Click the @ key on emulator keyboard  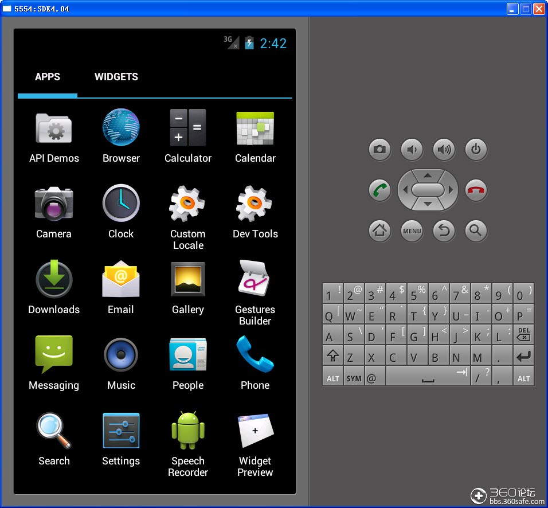click(375, 376)
